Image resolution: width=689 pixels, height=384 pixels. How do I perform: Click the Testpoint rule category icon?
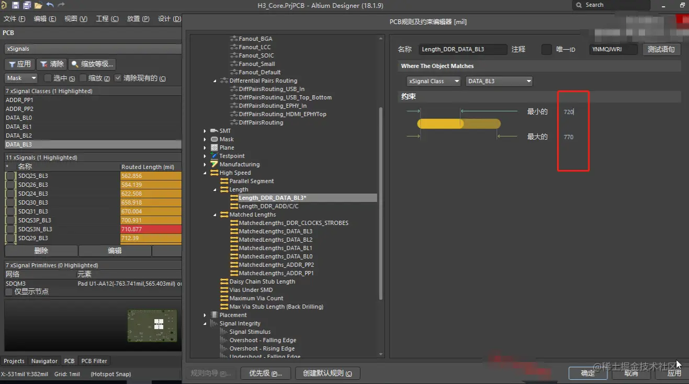214,156
